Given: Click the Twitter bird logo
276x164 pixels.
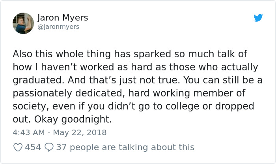Looking at the screenshot, I should (x=258, y=18).
